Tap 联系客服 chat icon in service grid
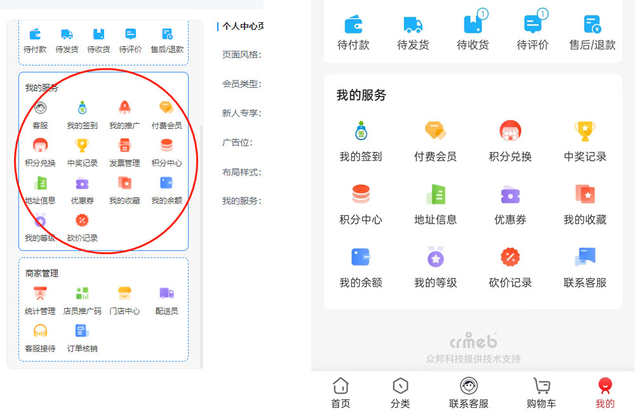This screenshot has height=413, width=635. (585, 257)
